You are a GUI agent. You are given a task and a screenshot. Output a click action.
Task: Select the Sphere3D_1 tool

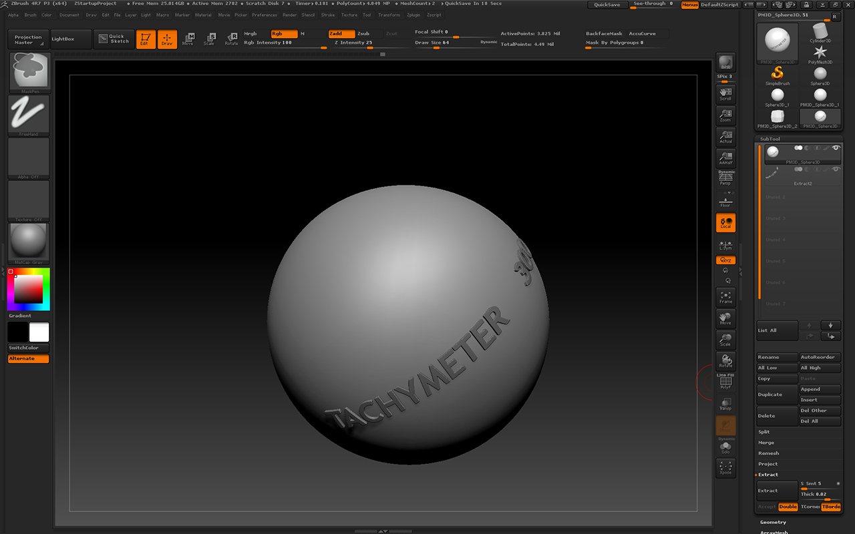coord(777,97)
